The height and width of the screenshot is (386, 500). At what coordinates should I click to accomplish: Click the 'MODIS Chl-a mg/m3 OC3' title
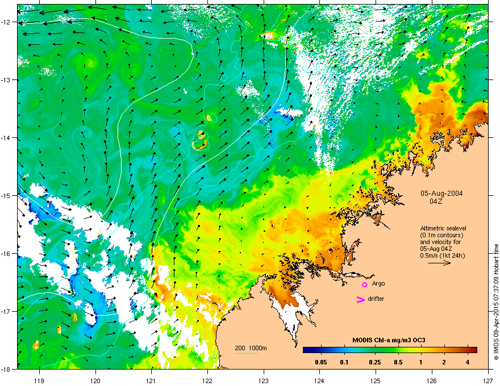pyautogui.click(x=389, y=340)
